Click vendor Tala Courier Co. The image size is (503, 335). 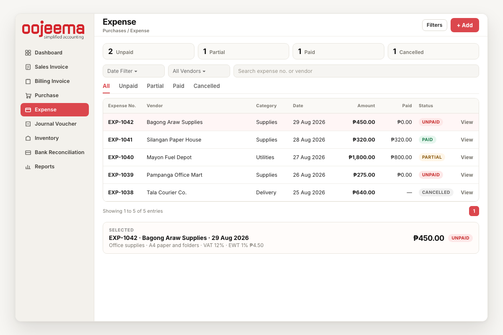pyautogui.click(x=166, y=193)
